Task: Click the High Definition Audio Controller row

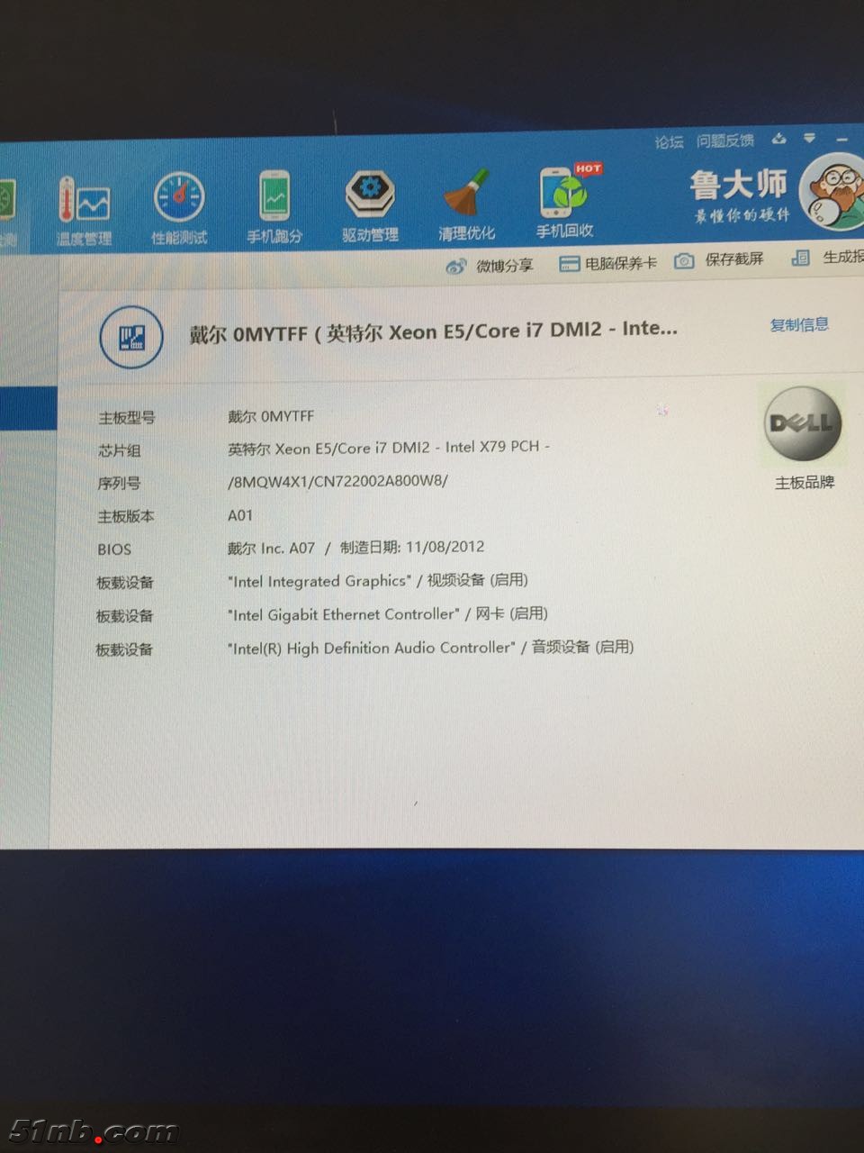Action: pyautogui.click(x=430, y=648)
